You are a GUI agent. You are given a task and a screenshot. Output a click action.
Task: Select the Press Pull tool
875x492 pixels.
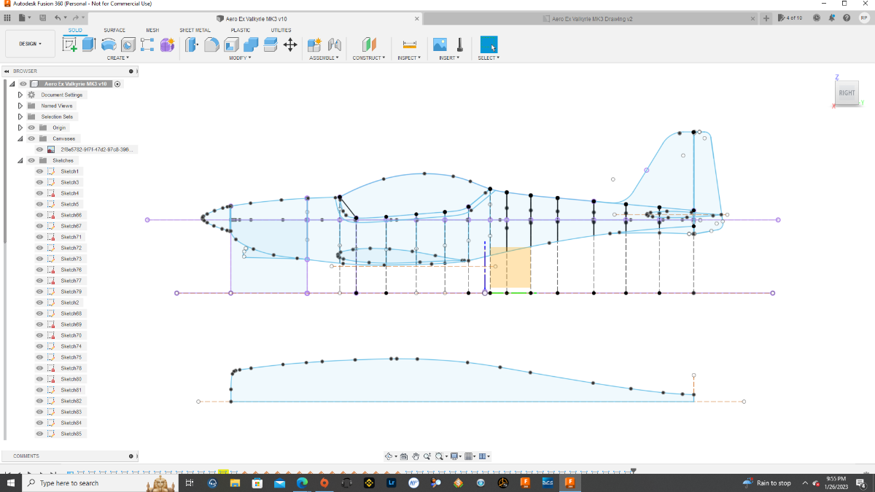coord(191,44)
